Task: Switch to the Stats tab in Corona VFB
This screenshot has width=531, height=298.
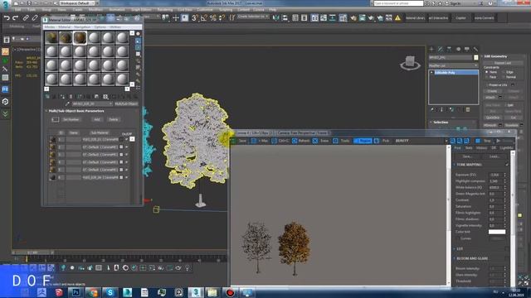Action: (469, 148)
